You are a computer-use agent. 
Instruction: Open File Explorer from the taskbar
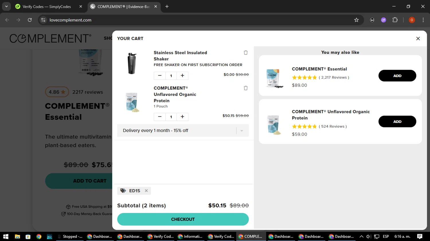[17, 236]
